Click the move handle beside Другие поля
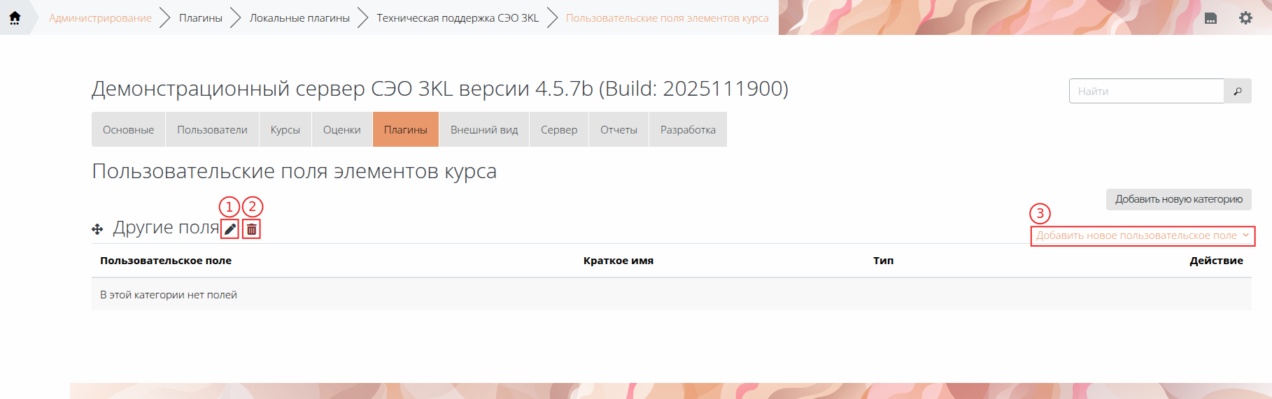 (x=97, y=229)
